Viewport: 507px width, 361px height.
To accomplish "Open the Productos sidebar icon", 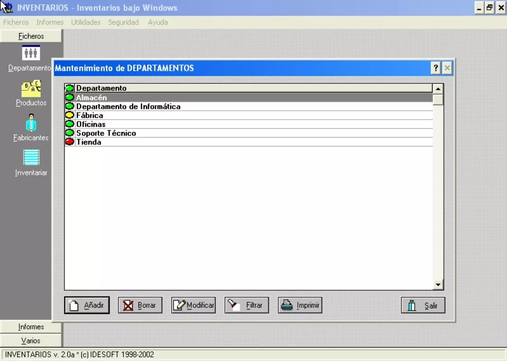I will click(31, 88).
